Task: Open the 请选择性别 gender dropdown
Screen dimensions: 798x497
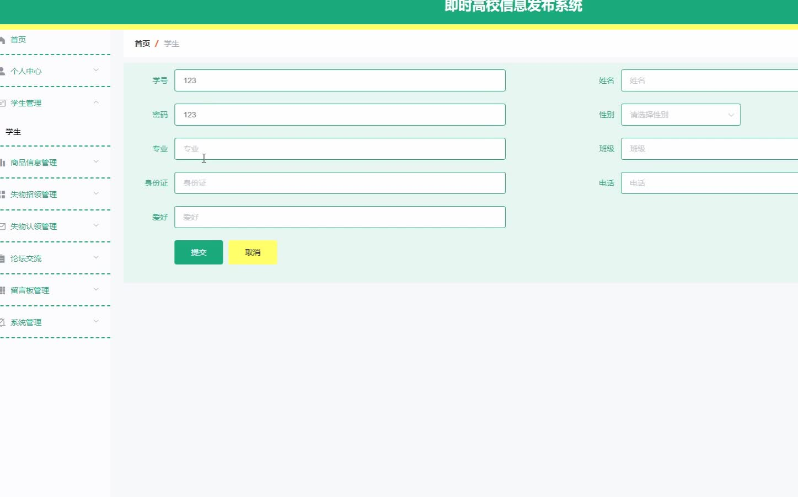Action: click(681, 114)
